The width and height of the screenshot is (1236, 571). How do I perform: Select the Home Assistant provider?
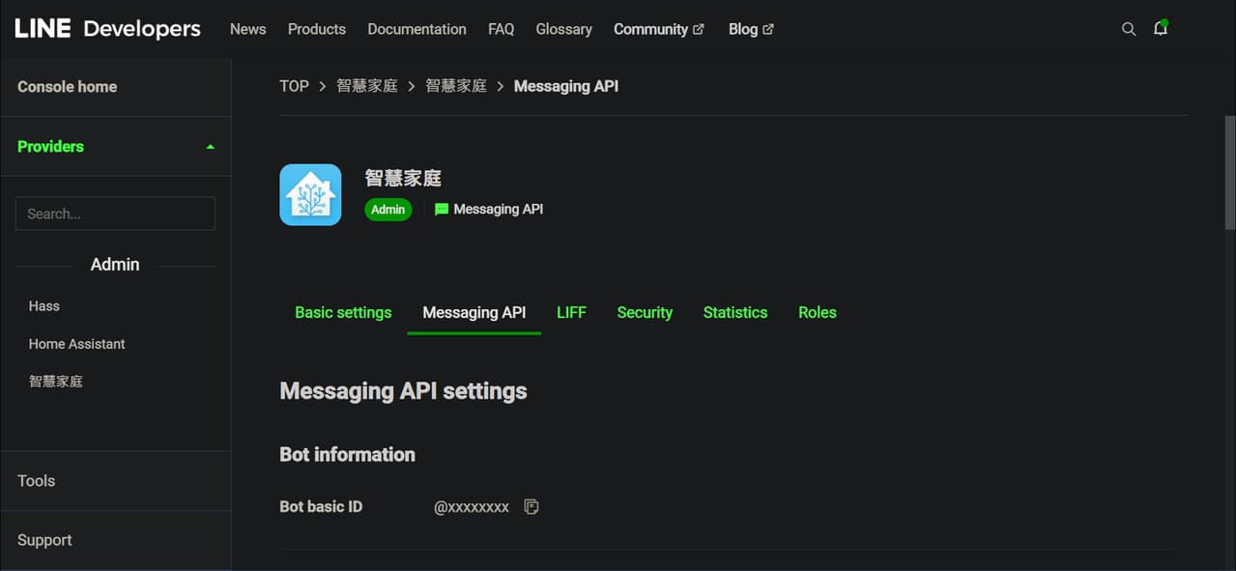coord(77,344)
